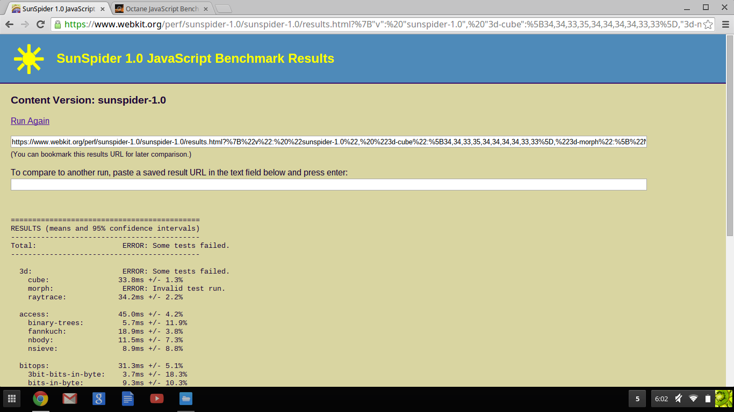Close the Octane benchmark tab
Image resolution: width=734 pixels, height=412 pixels.
[x=206, y=9]
